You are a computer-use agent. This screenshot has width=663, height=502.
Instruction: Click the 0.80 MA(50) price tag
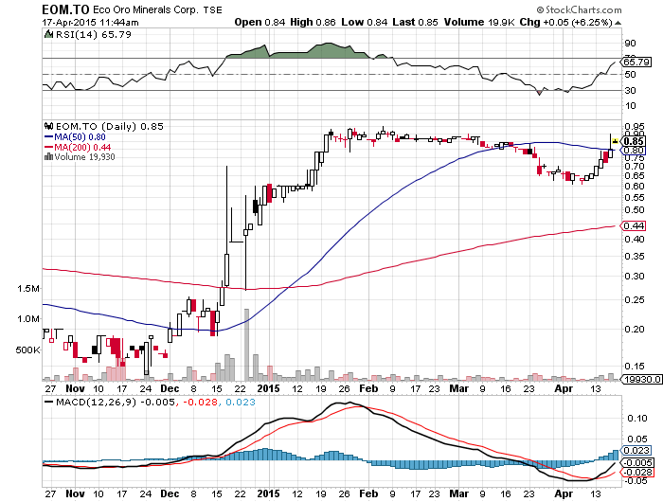coord(634,151)
